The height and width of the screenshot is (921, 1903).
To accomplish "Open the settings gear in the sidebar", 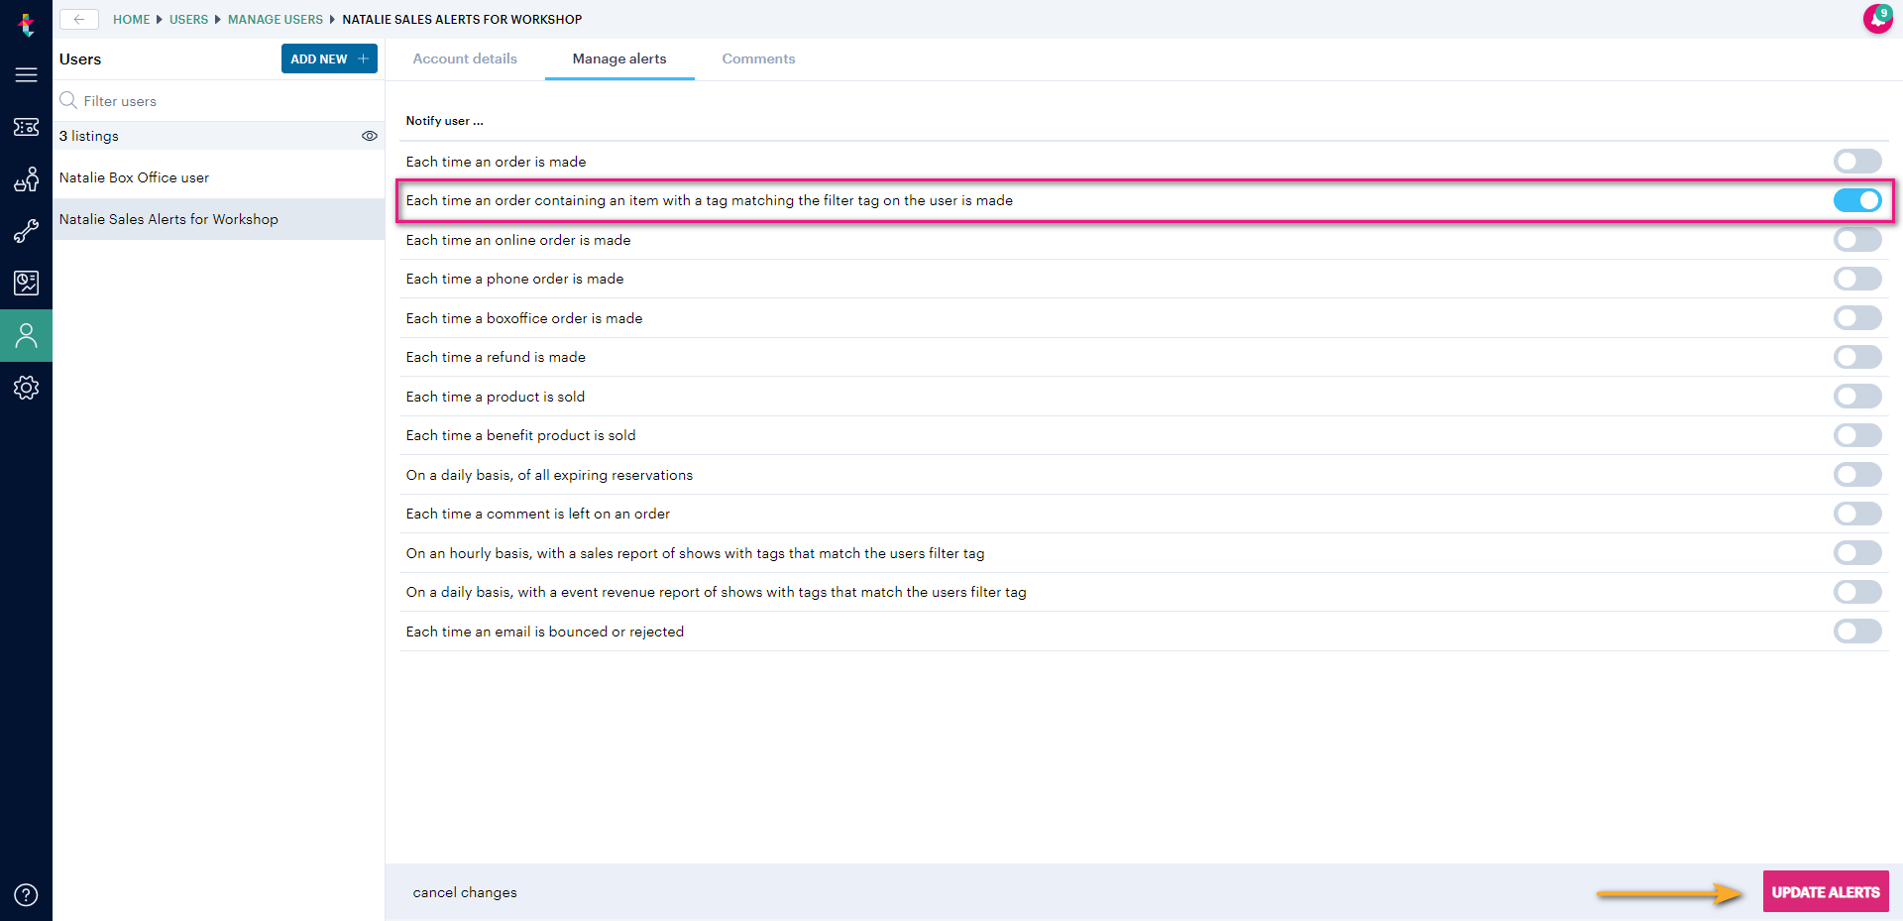I will coord(26,388).
